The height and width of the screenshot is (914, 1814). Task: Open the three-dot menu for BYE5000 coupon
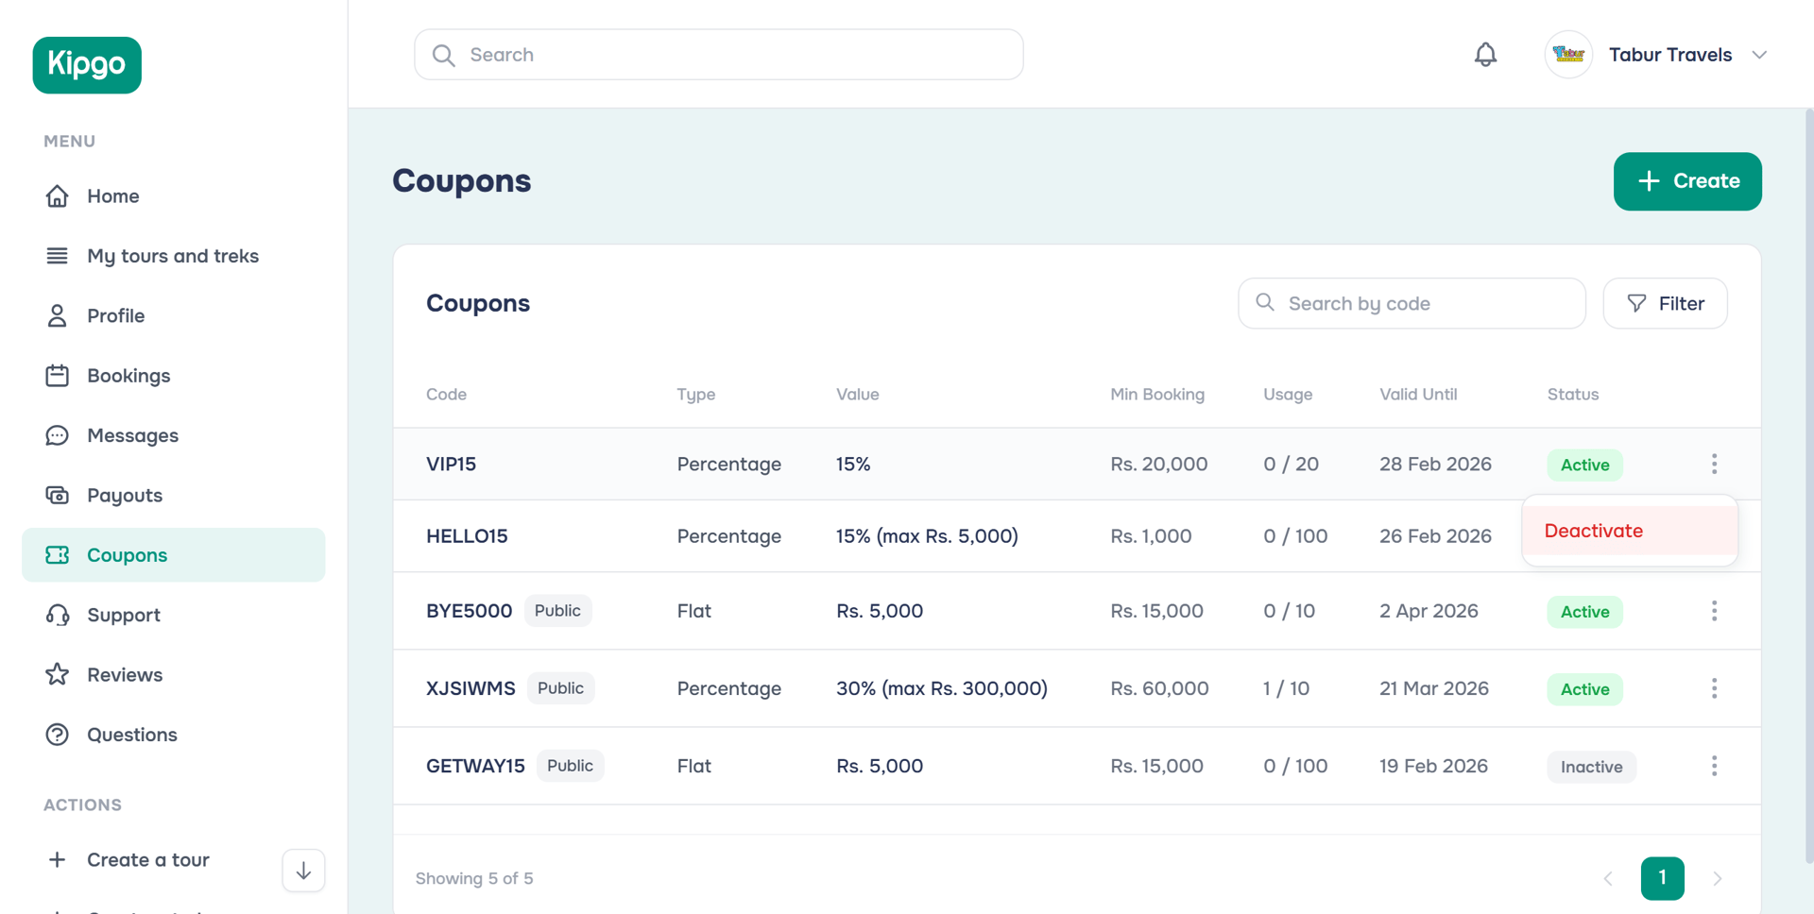click(x=1714, y=611)
